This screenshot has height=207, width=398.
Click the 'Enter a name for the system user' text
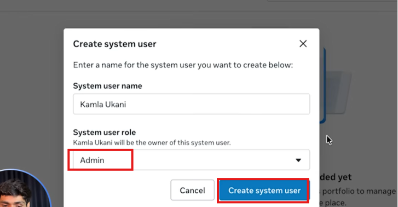click(x=135, y=65)
